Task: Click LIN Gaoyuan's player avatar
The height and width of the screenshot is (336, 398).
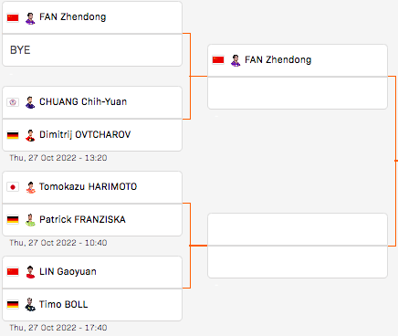Action: pos(30,272)
